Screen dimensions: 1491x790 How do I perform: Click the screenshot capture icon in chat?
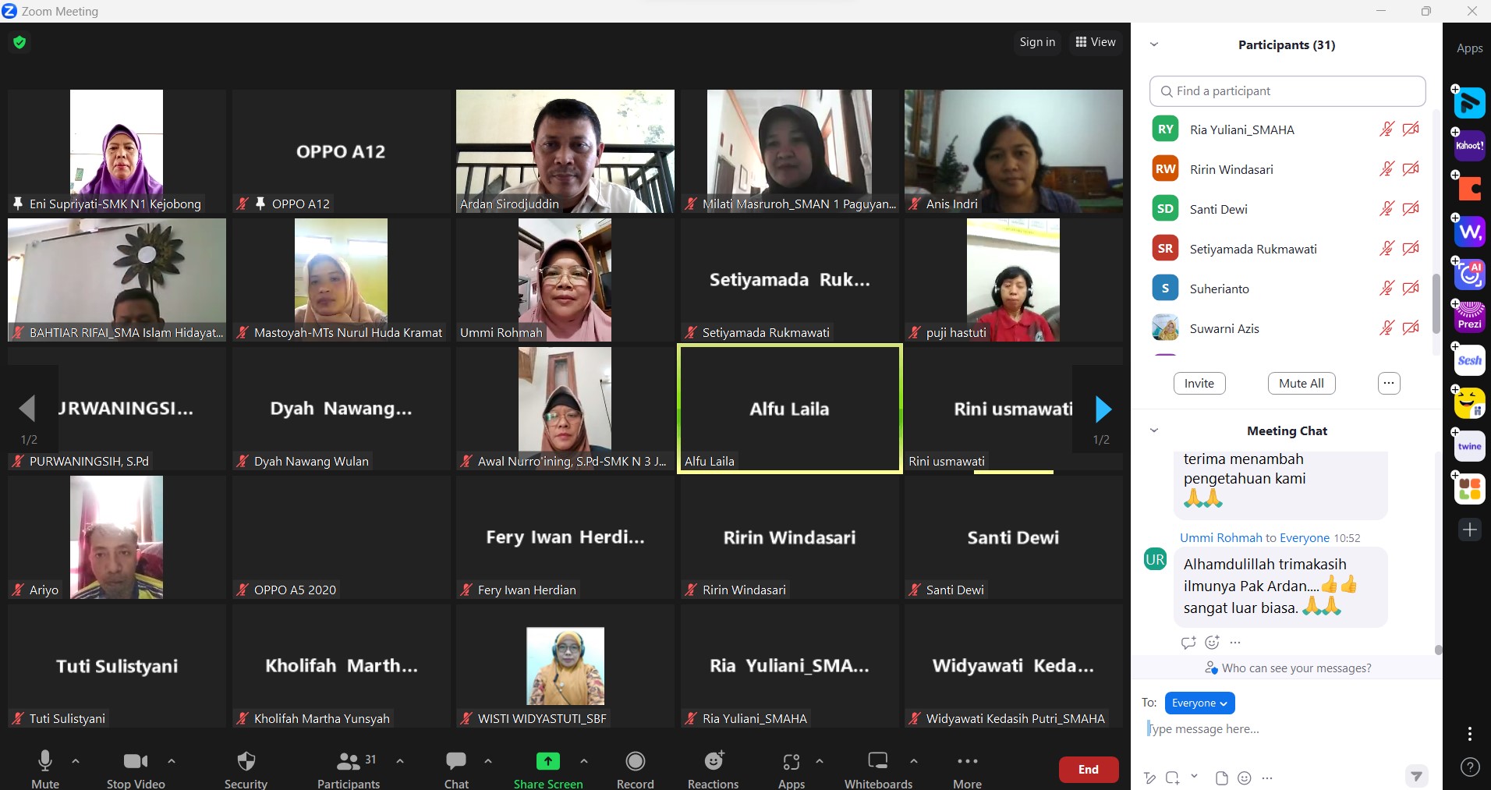click(x=1173, y=778)
